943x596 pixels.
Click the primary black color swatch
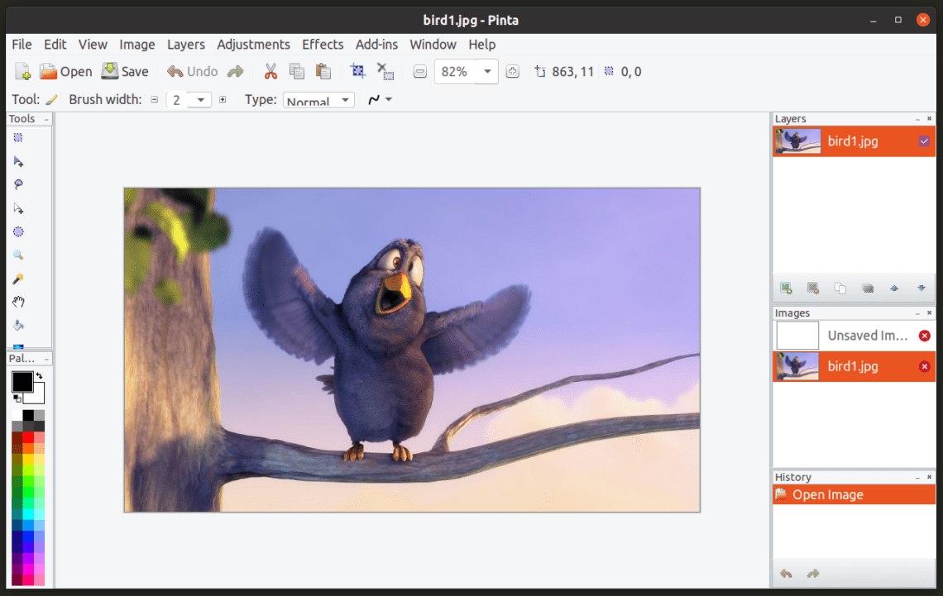pos(22,382)
